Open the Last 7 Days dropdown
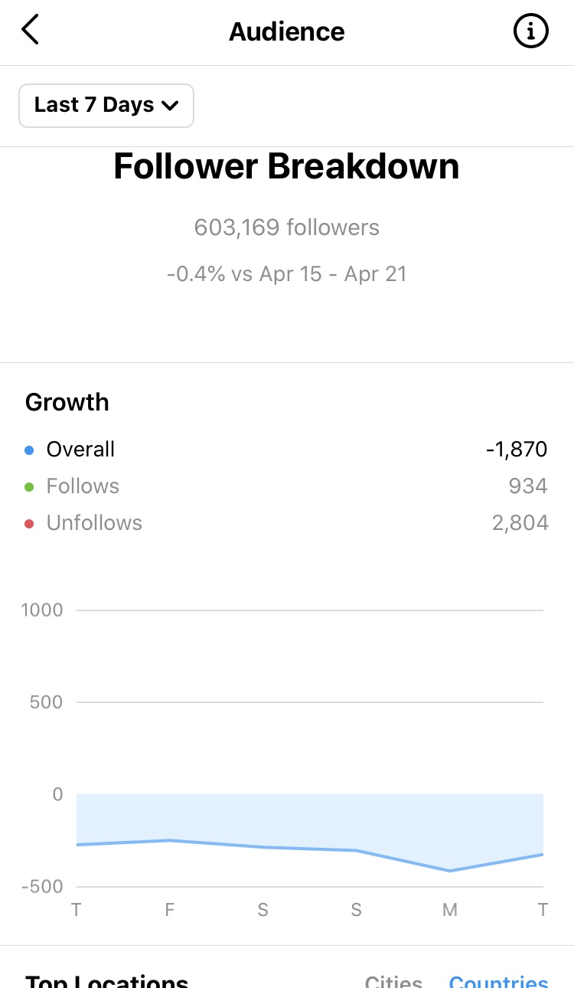This screenshot has height=988, width=574. point(106,105)
